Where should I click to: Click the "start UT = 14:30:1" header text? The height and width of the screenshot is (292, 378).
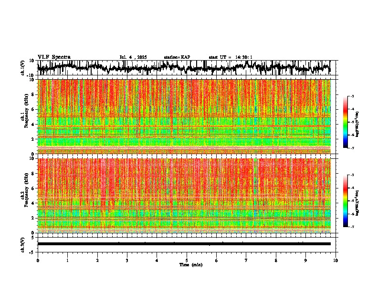[x=231, y=57]
